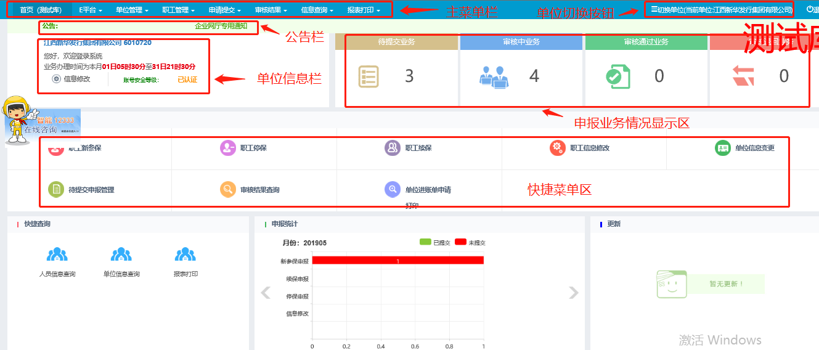Open the 报表打印 label under 快捷查询
Screen dimensions: 819x350
click(x=185, y=274)
